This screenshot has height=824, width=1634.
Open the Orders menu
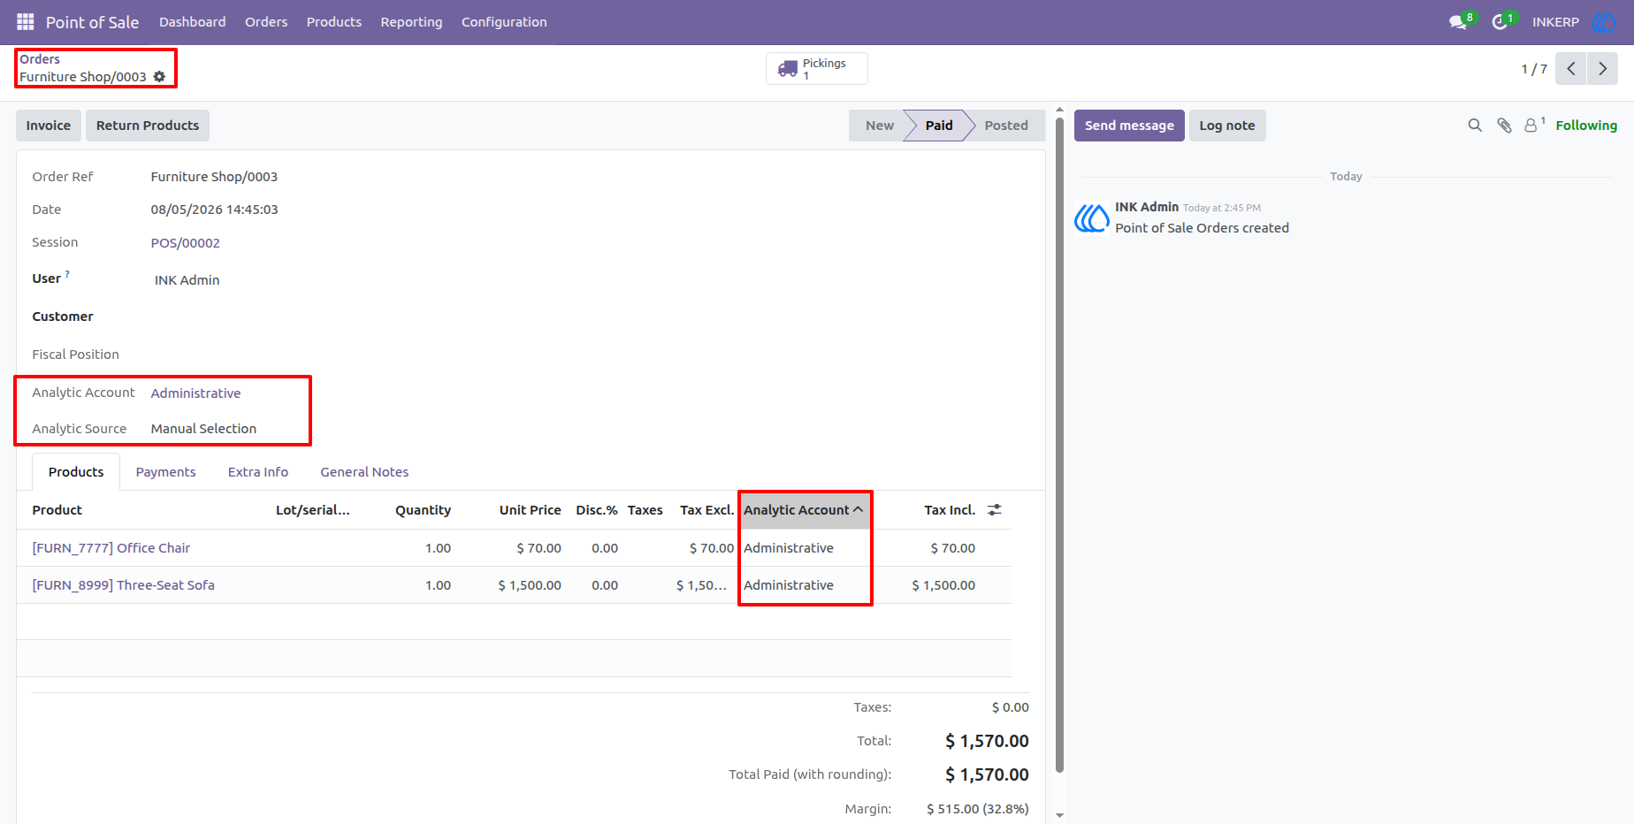coord(266,22)
